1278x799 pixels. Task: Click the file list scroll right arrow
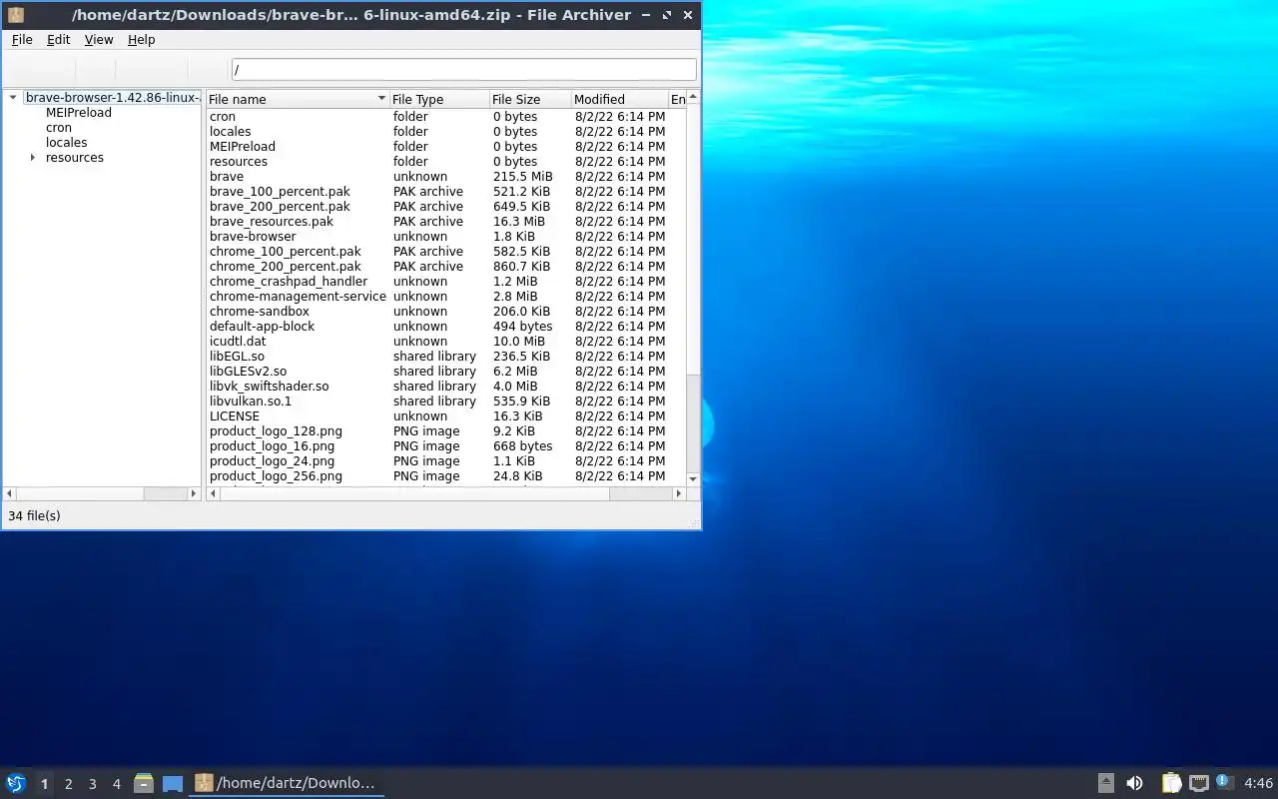pyautogui.click(x=679, y=493)
